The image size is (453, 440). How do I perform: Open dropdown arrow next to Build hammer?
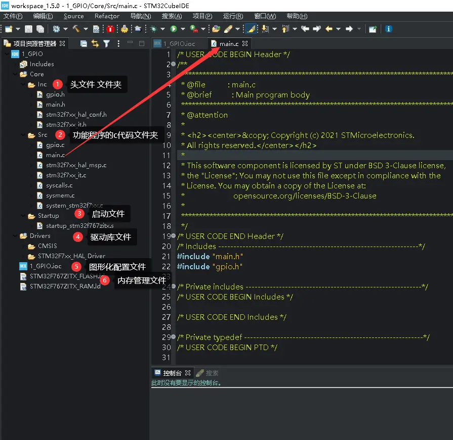(x=86, y=29)
